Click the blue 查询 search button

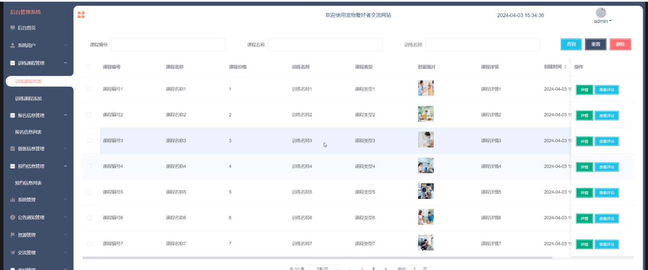coord(571,44)
